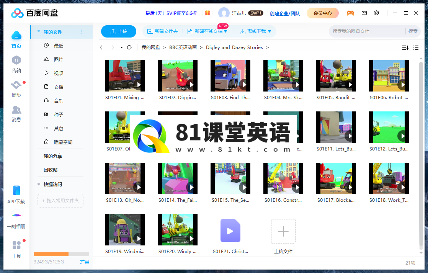Open the 消息 messages icon
The image size is (428, 273).
16,110
